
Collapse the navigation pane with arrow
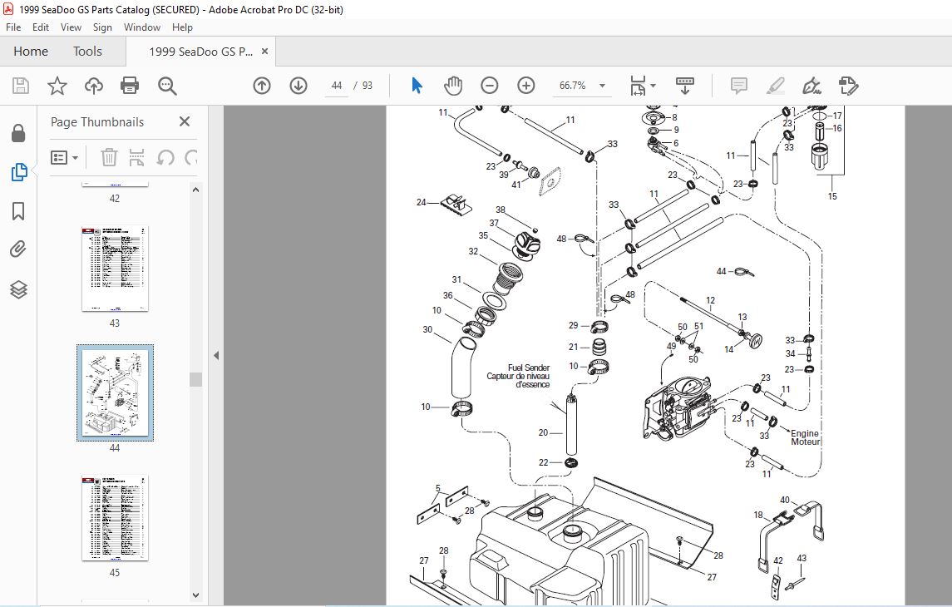point(216,356)
